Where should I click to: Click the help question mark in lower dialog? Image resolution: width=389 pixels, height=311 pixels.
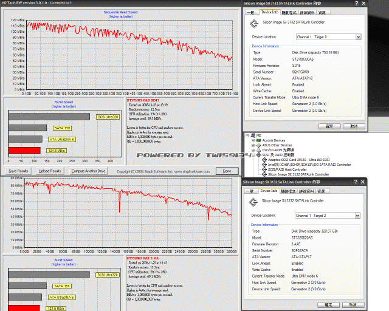pyautogui.click(x=356, y=182)
